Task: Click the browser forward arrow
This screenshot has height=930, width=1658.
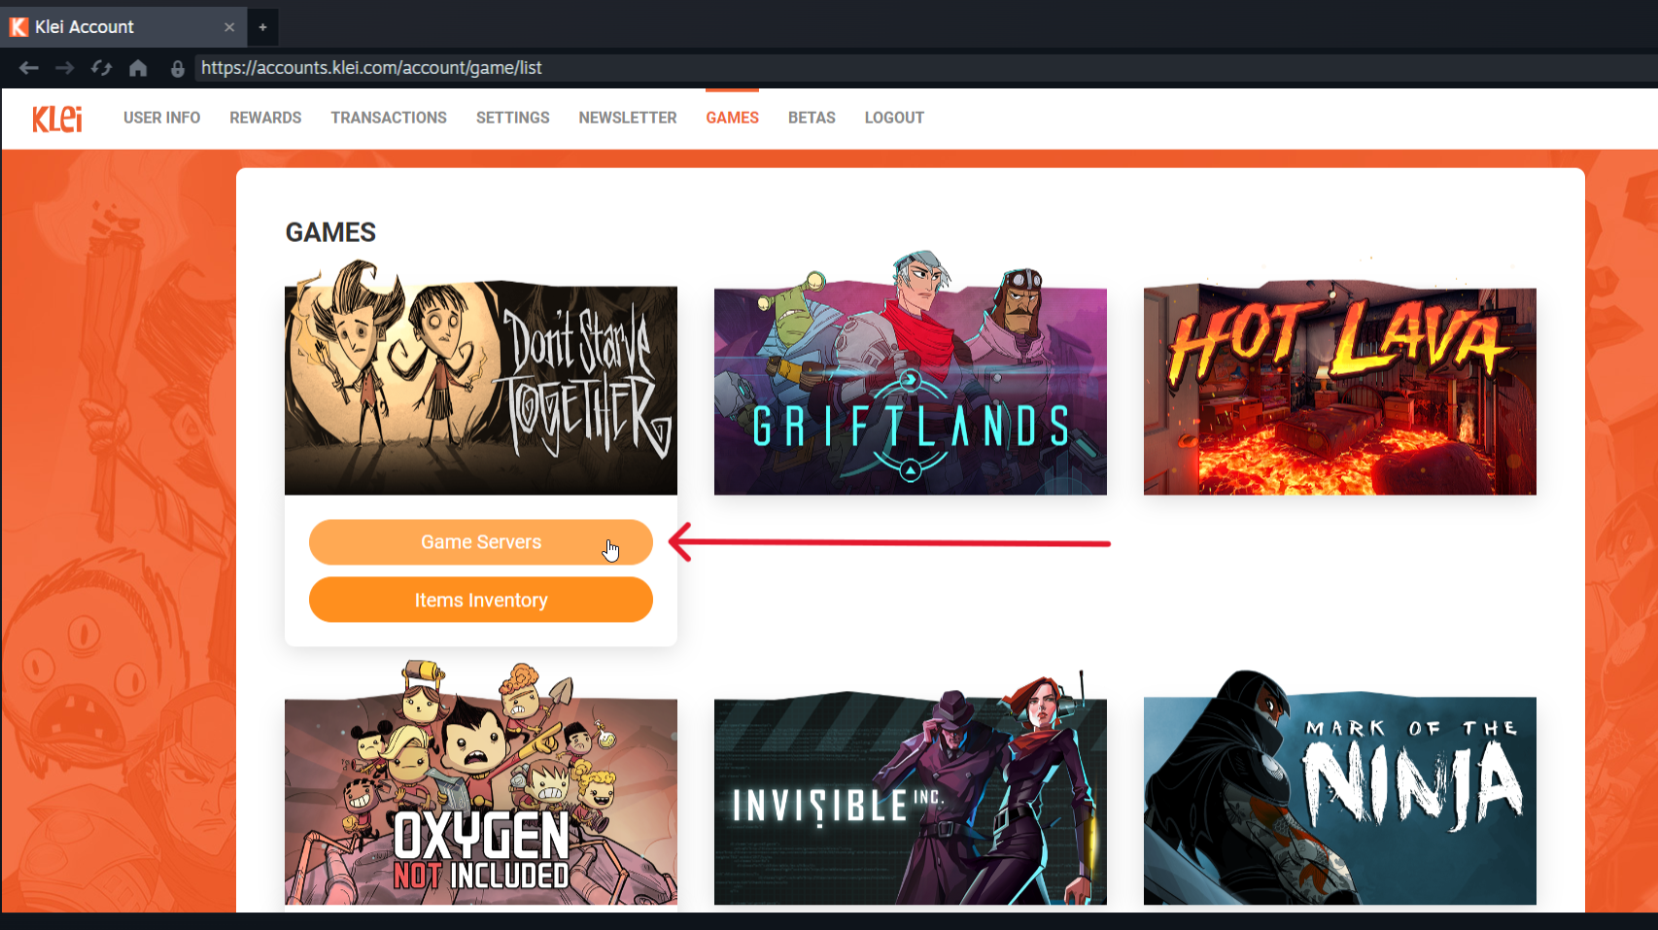Action: [x=65, y=68]
